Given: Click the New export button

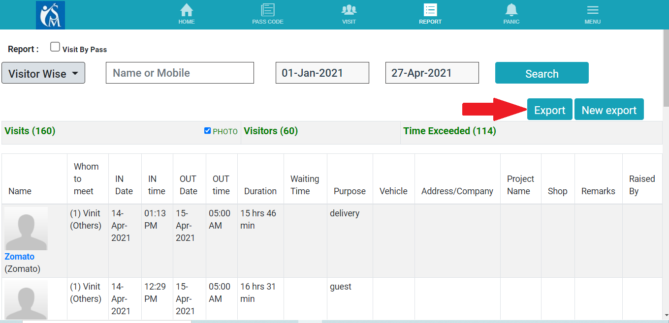Looking at the screenshot, I should [608, 110].
